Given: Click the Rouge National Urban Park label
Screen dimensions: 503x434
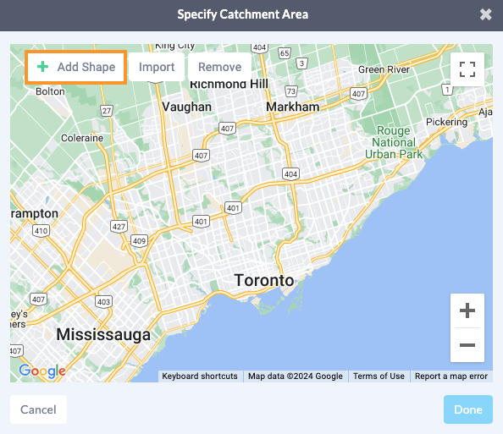Looking at the screenshot, I should tap(394, 142).
